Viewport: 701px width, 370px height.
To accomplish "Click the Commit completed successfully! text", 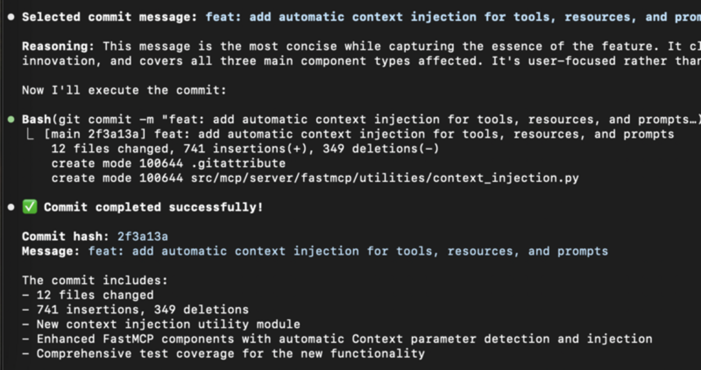I will pos(153,207).
